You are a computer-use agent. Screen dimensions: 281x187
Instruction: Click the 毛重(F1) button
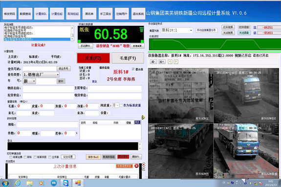pyautogui.click(x=128, y=58)
